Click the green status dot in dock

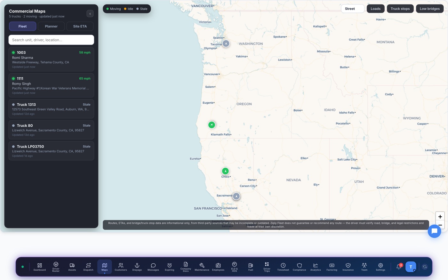pos(22,267)
